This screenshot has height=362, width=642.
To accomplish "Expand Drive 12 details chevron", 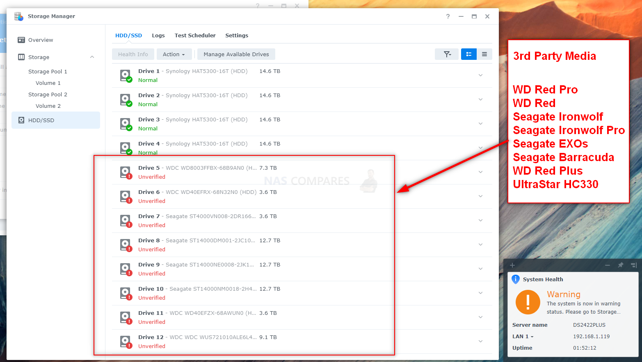I will coord(480,342).
